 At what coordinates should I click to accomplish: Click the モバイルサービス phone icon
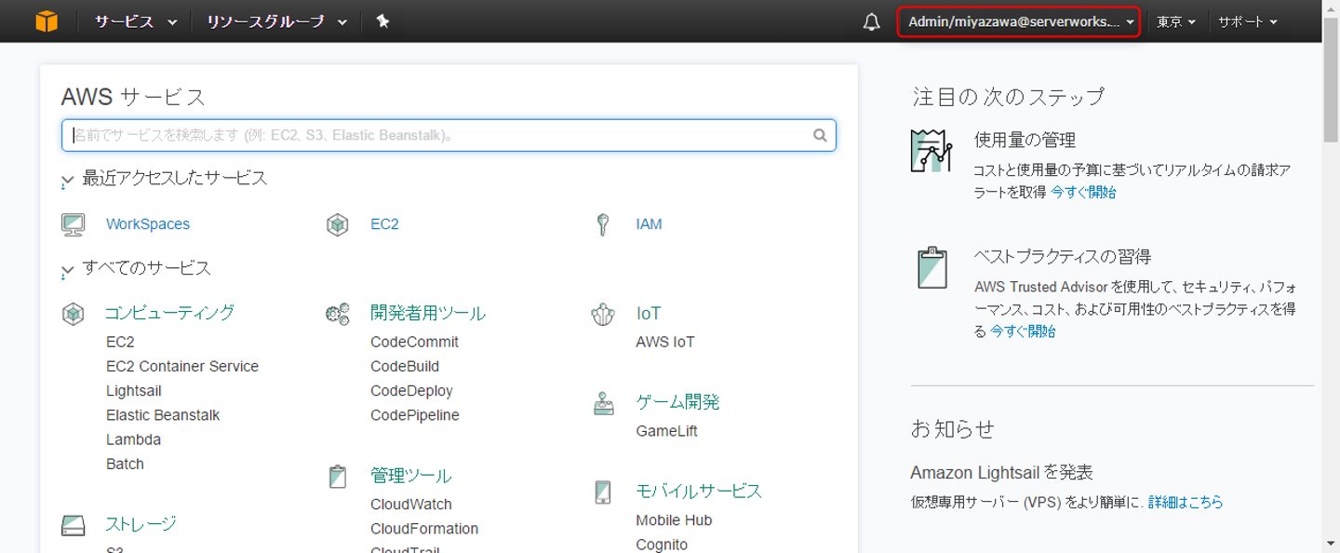pos(603,492)
